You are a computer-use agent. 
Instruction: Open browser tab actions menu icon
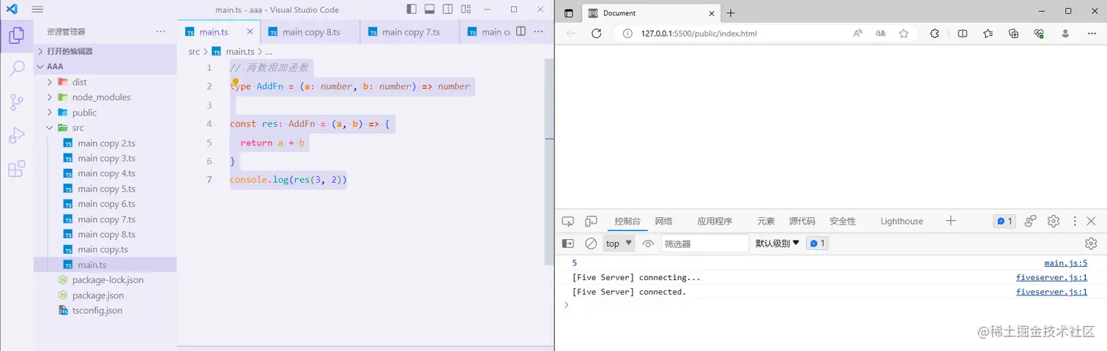(569, 13)
